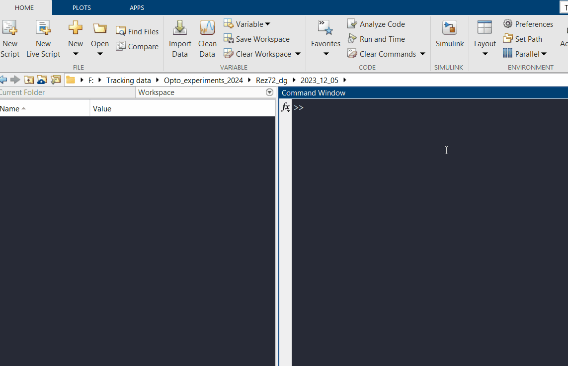
Task: Open the Workspace panel actions menu
Action: tap(269, 92)
